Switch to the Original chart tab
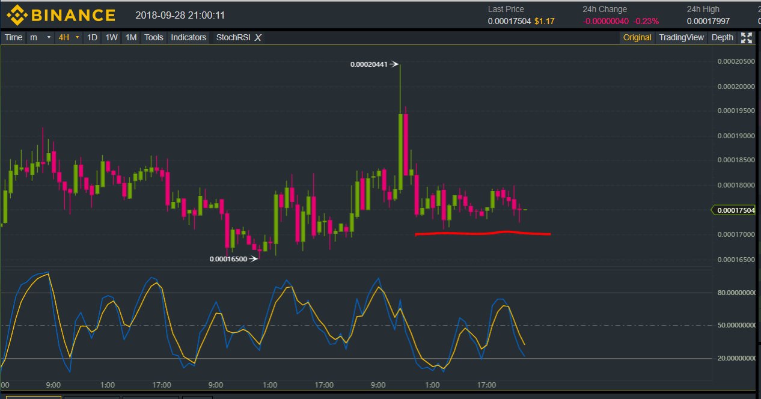The image size is (761, 399). [637, 37]
